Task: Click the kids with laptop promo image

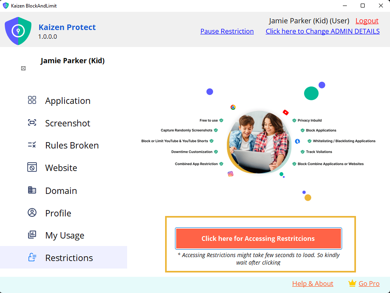Action: [259, 142]
